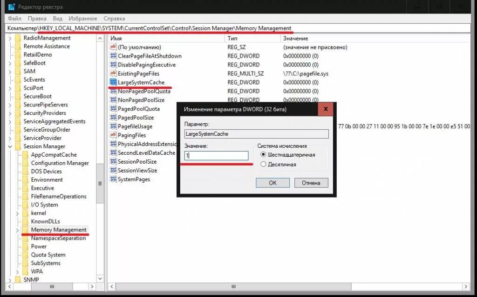Click tree pane scroll up arrow
The height and width of the screenshot is (297, 477).
click(x=100, y=39)
